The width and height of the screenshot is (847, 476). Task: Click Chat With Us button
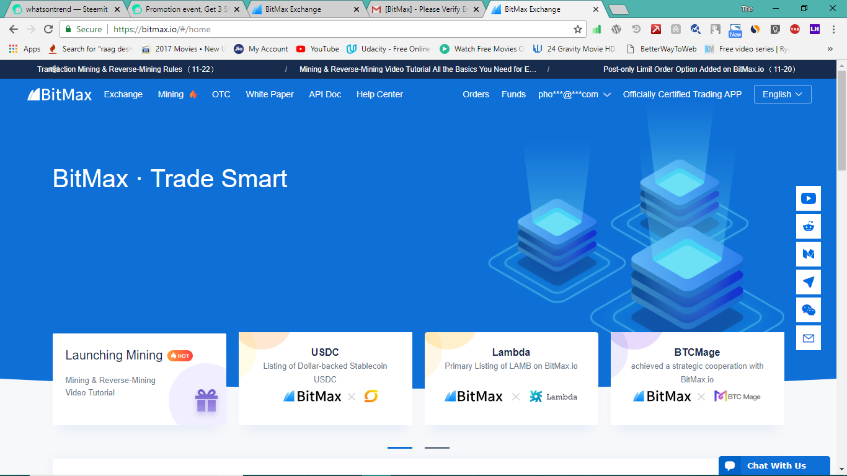coord(774,466)
